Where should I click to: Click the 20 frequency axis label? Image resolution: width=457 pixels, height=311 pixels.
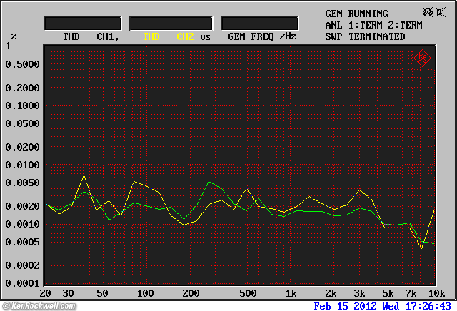tap(45, 293)
